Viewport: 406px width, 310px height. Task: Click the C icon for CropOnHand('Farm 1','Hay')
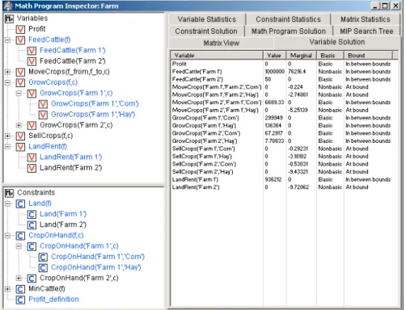(43, 267)
